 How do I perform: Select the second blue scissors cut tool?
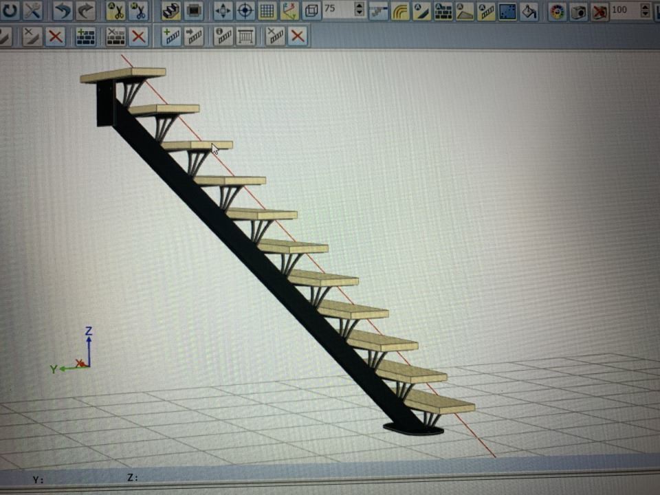pos(137,10)
